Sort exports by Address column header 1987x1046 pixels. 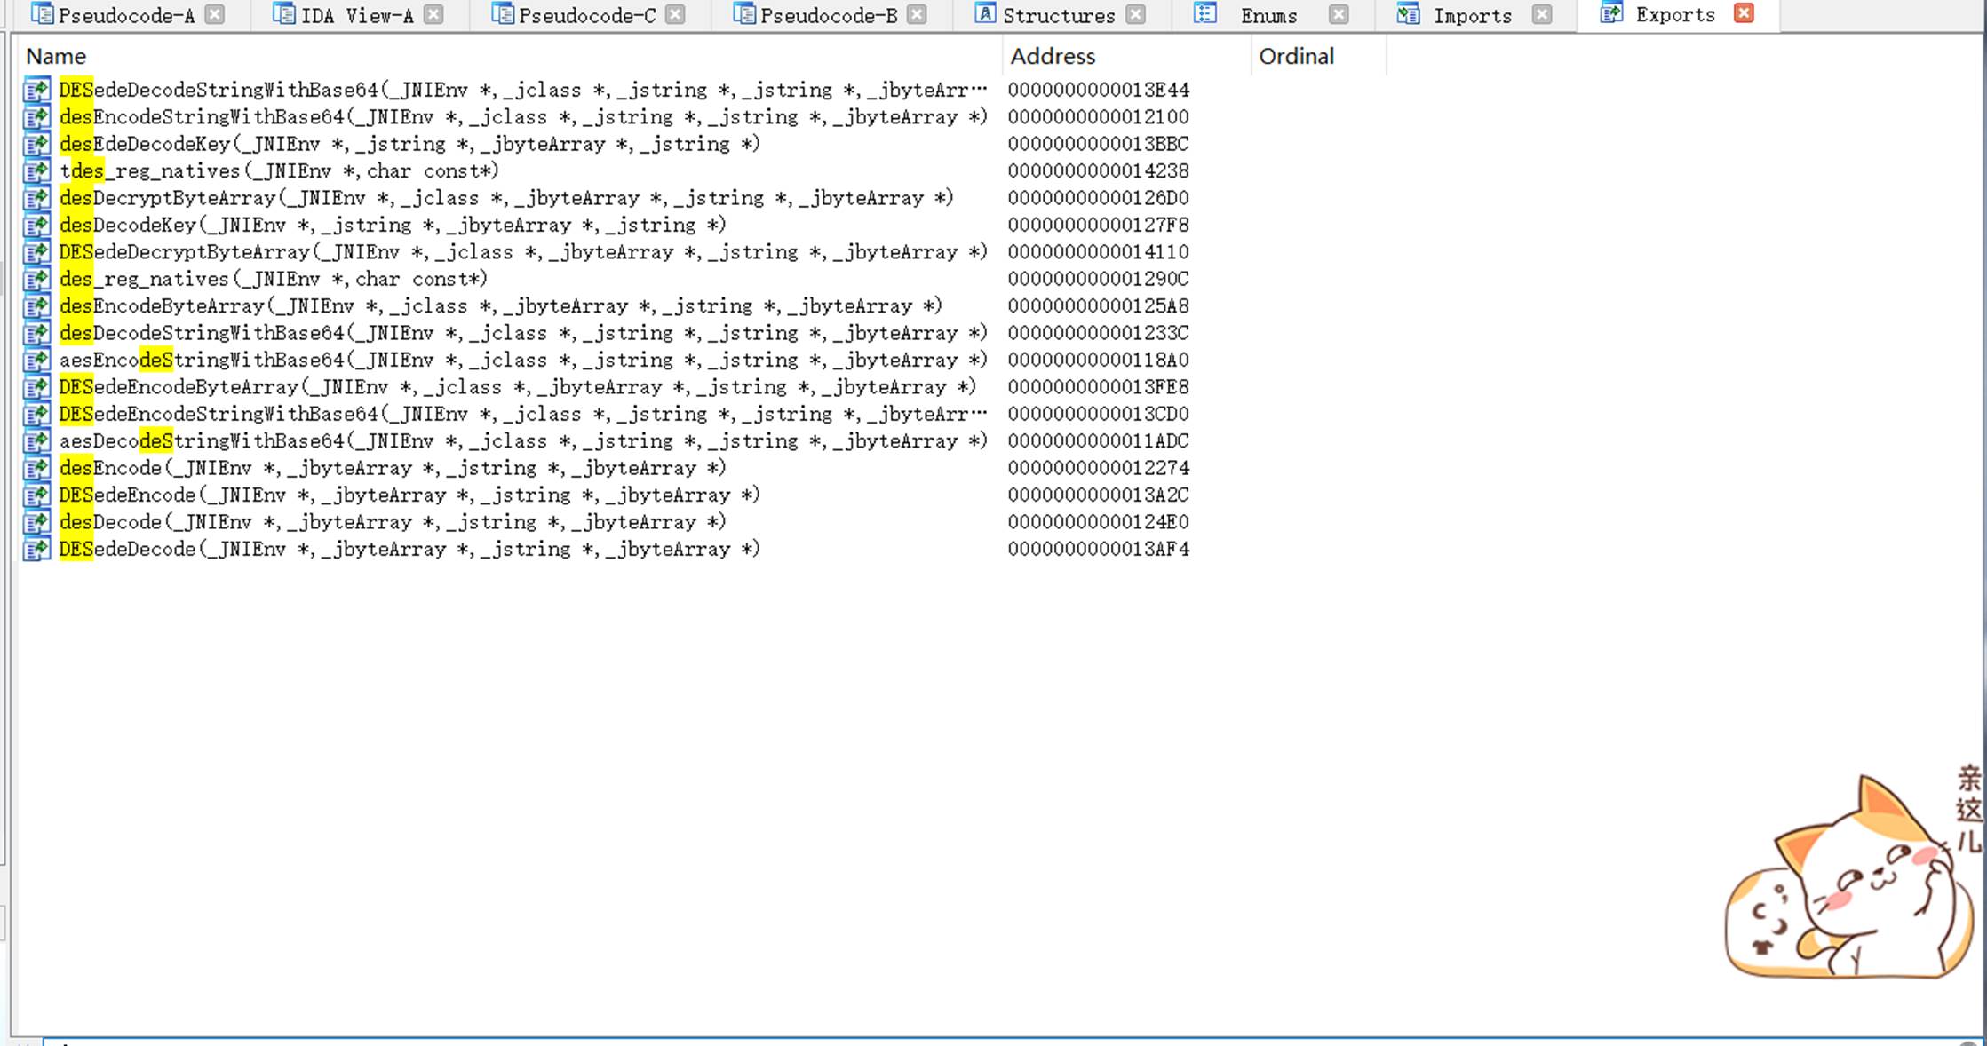[1053, 56]
